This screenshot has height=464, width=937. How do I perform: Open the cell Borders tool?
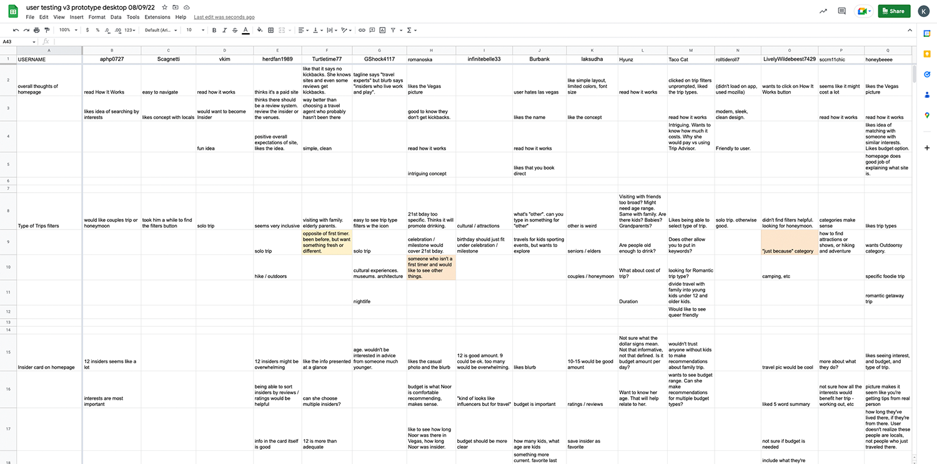click(270, 30)
